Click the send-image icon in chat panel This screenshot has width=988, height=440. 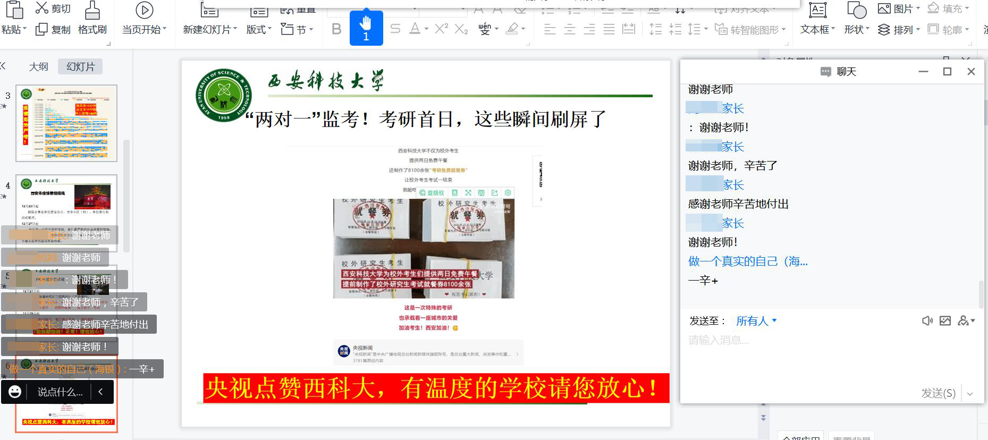[x=945, y=320]
